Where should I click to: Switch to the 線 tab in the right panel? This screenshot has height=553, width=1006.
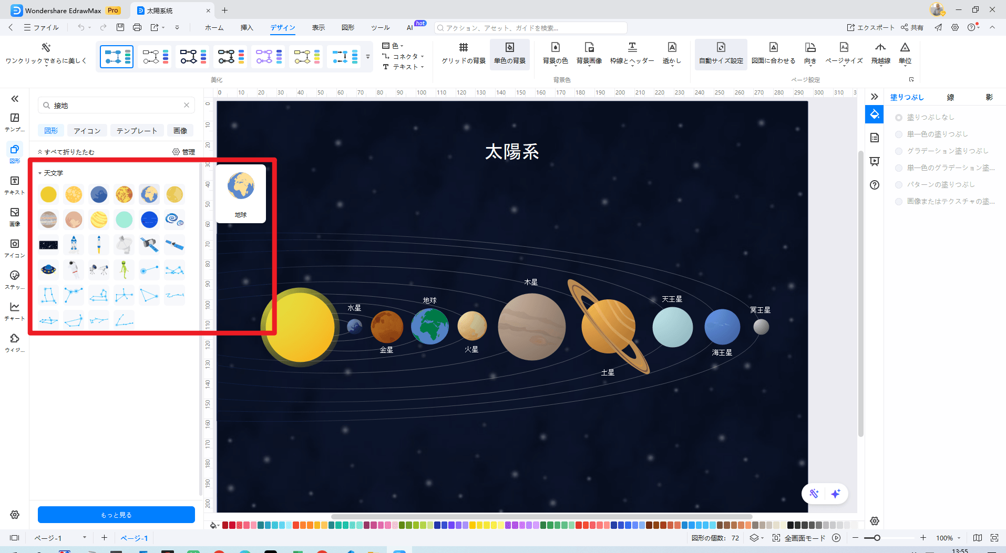pos(950,97)
